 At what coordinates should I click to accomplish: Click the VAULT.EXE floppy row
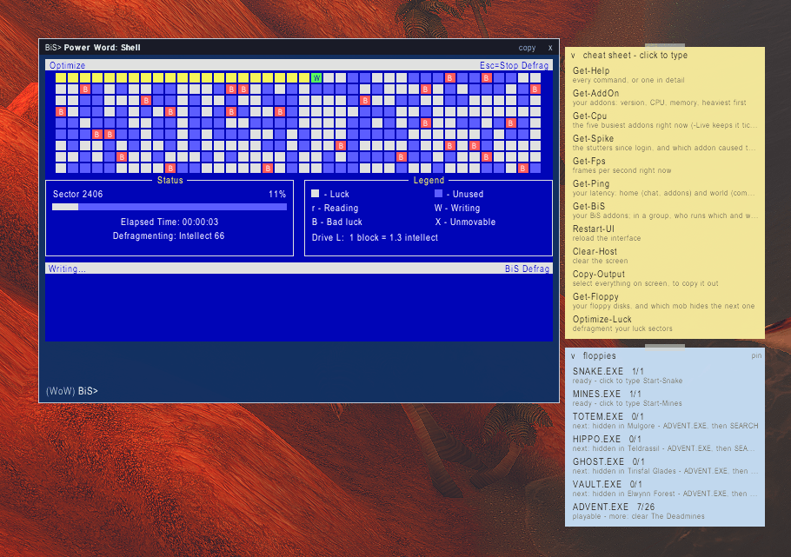coord(665,488)
